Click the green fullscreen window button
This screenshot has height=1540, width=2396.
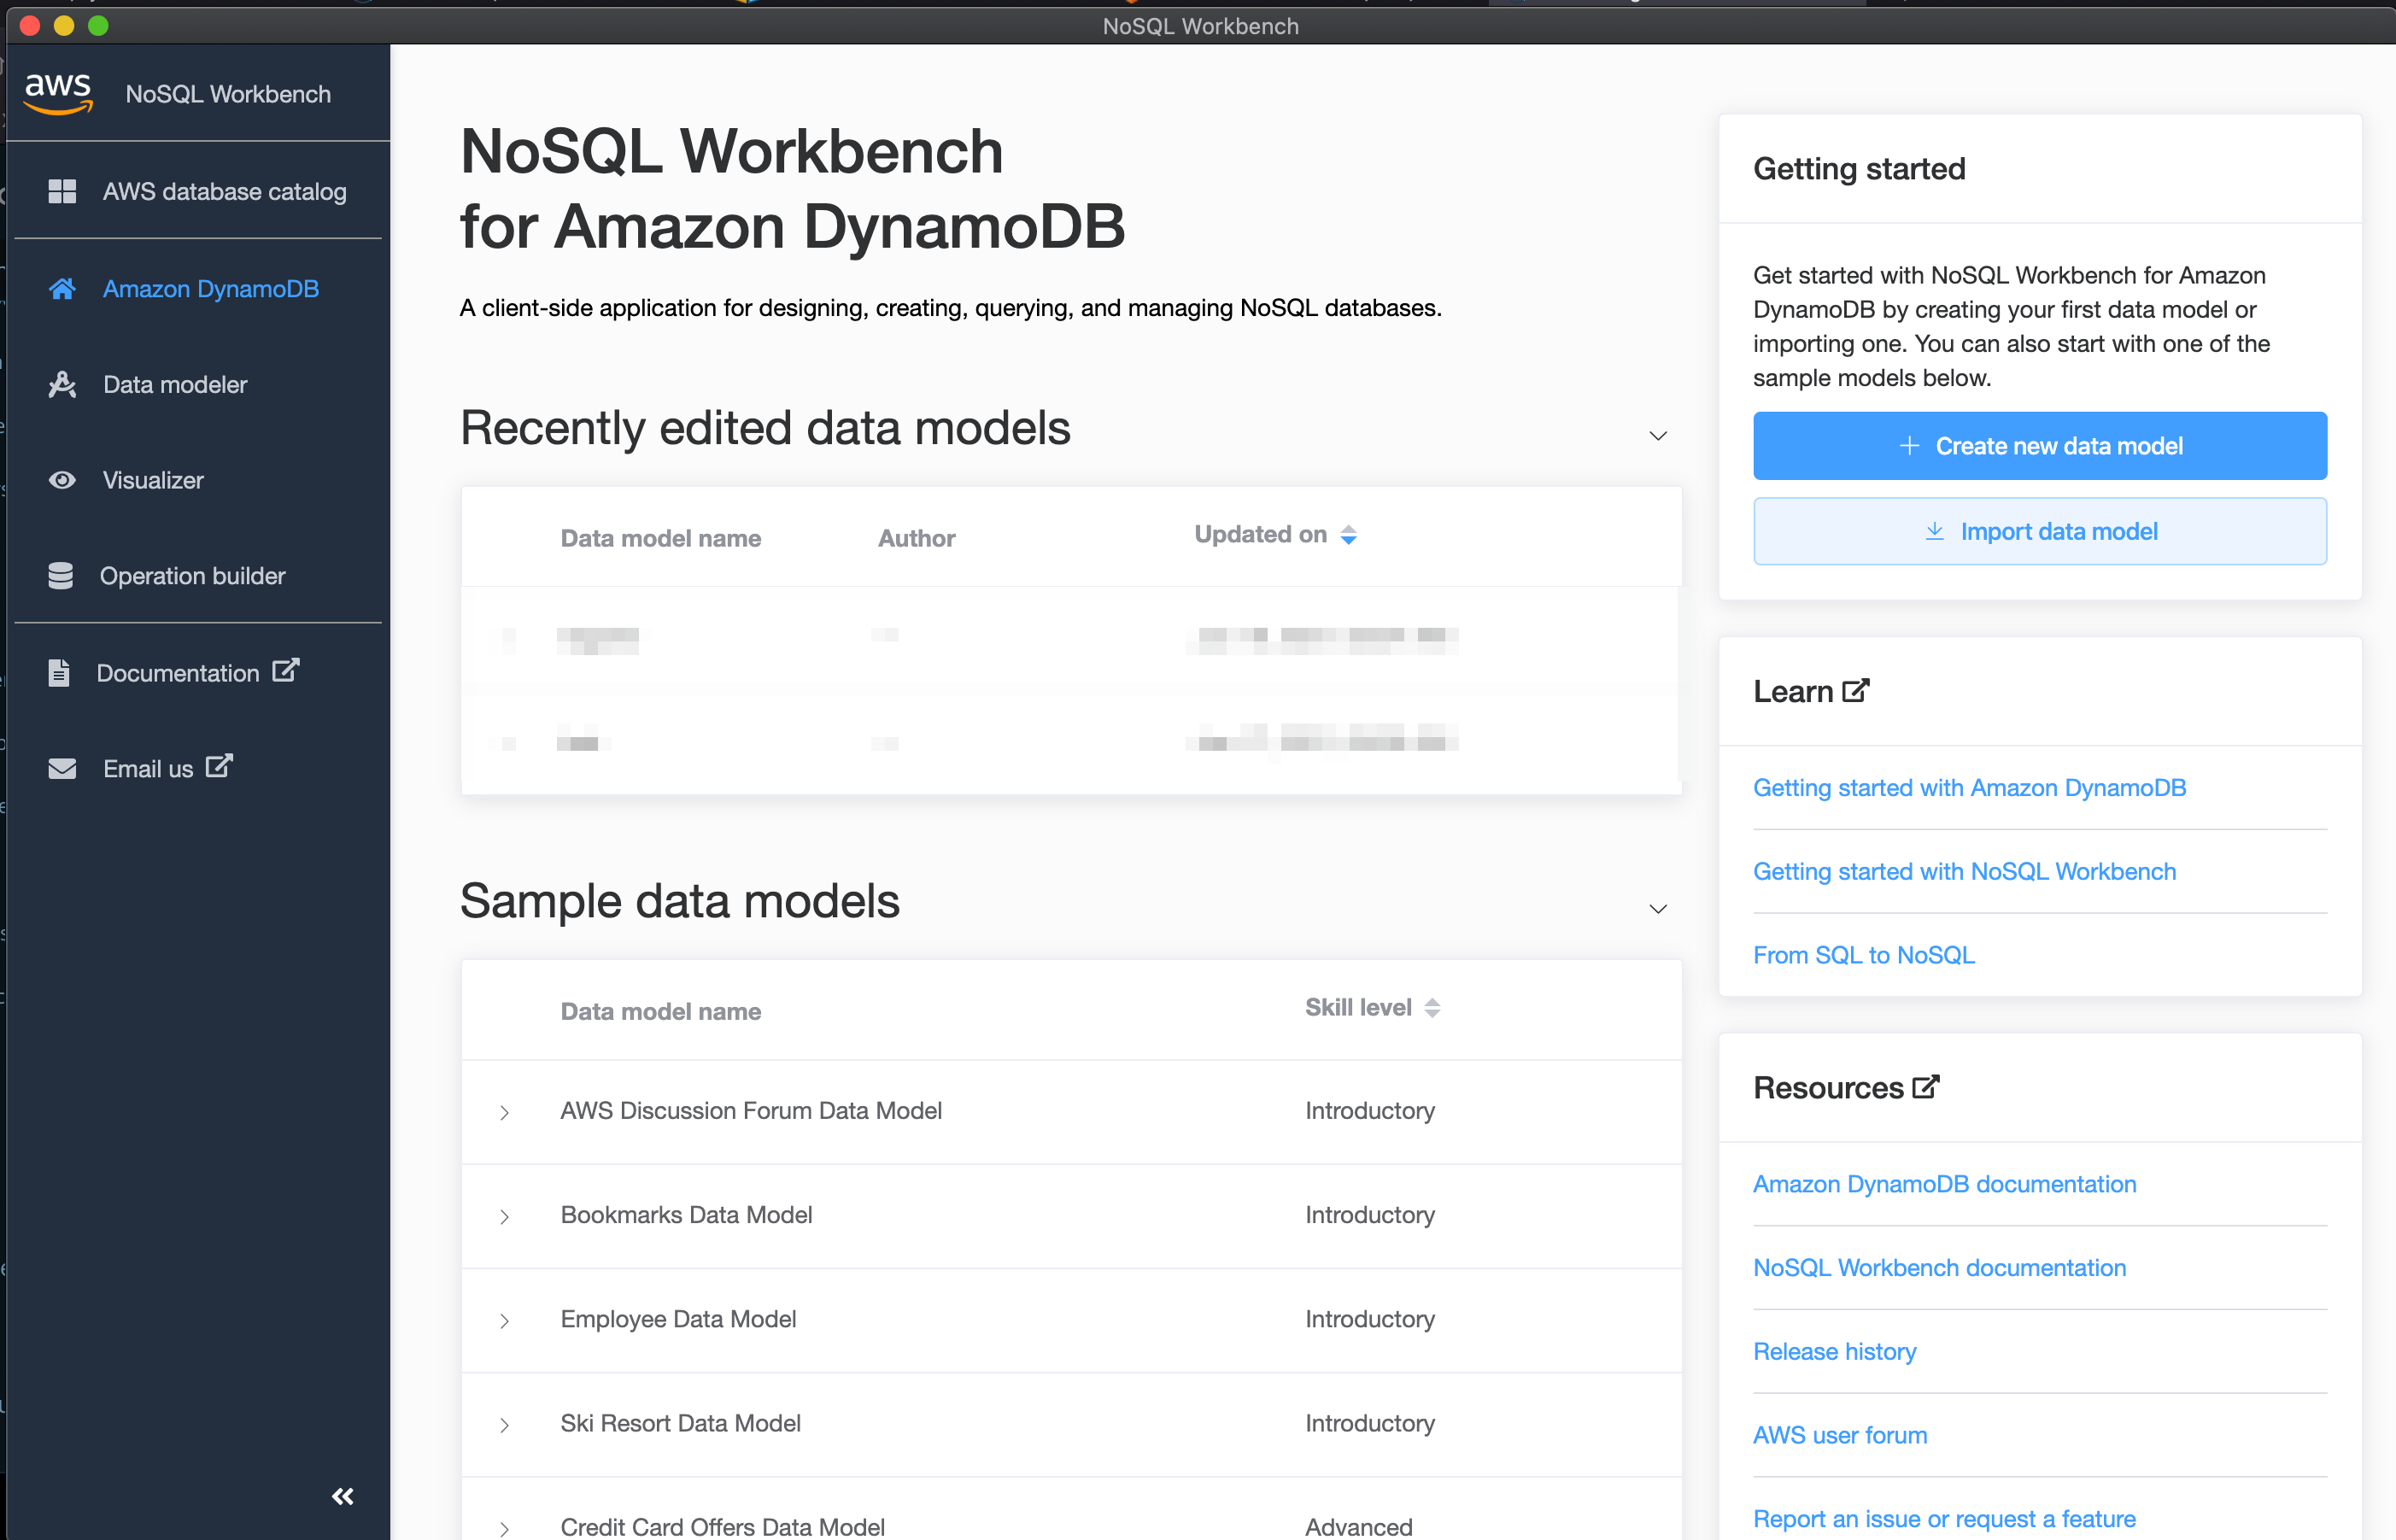point(98,26)
